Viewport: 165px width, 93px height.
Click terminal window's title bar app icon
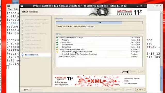[x=9, y=6]
